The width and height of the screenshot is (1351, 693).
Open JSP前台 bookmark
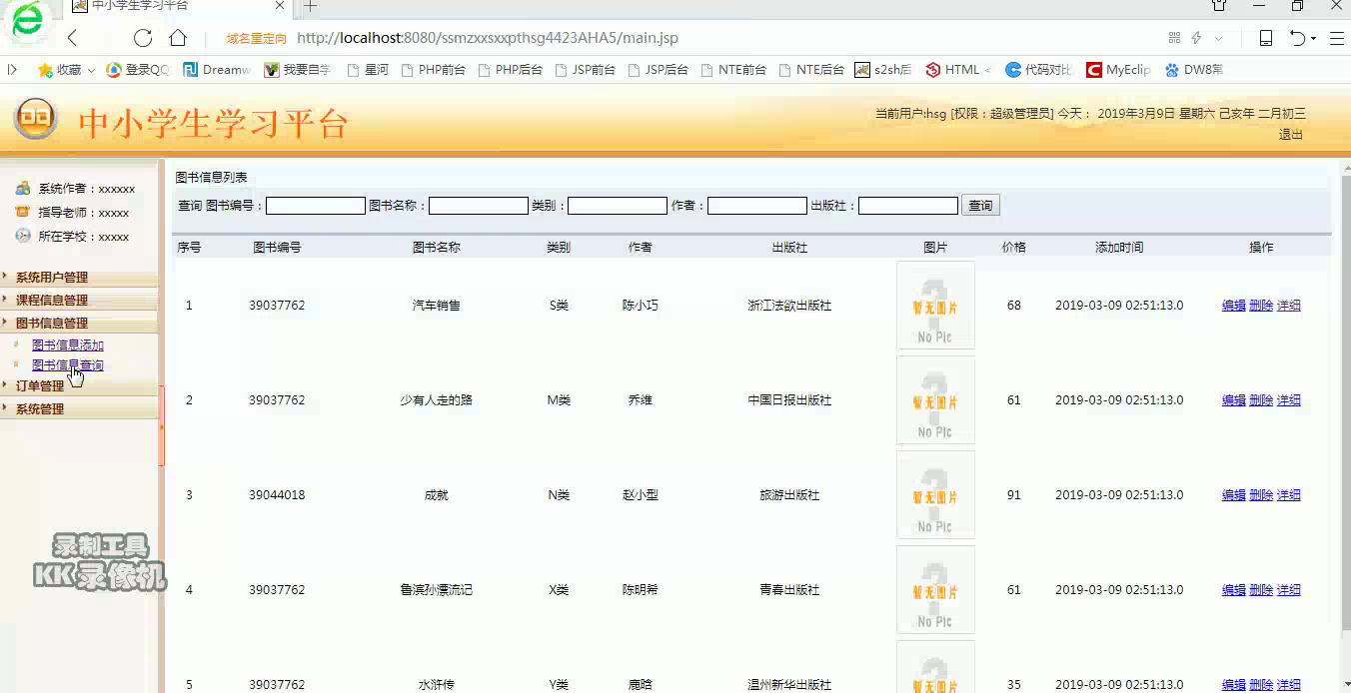click(585, 70)
